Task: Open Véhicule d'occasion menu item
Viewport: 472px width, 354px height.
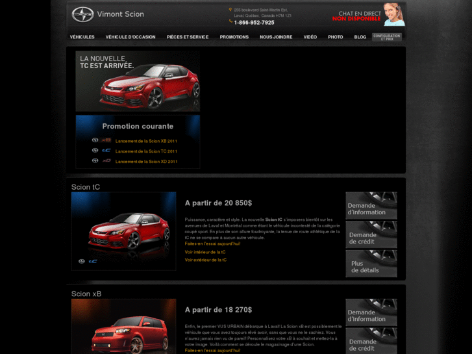Action: (130, 37)
